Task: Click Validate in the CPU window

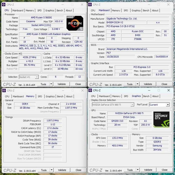Action: (x=62, y=84)
